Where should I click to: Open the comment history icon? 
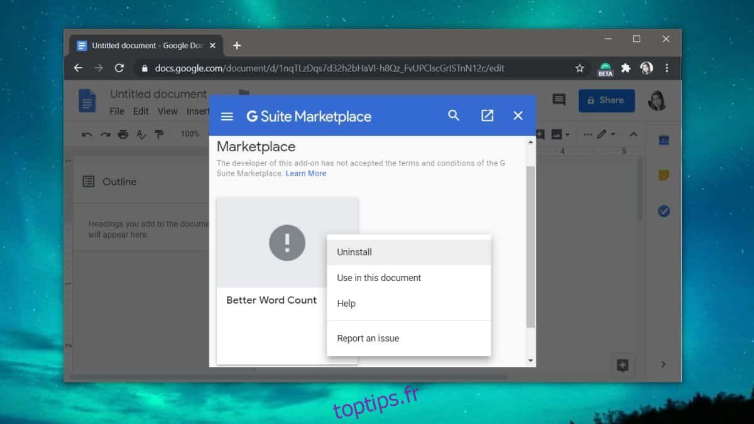click(x=559, y=100)
